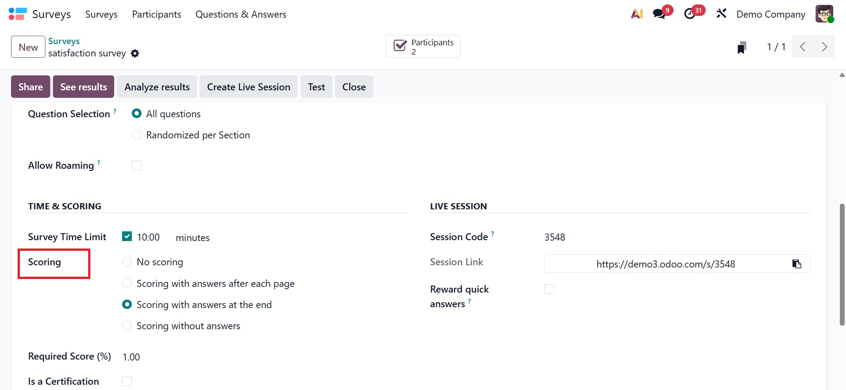Select Randomized per Section option
Screen dimensions: 846x390
pos(137,135)
